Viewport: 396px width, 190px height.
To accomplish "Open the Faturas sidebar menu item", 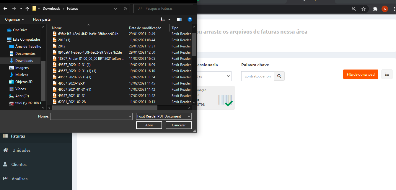I will click(x=18, y=136).
